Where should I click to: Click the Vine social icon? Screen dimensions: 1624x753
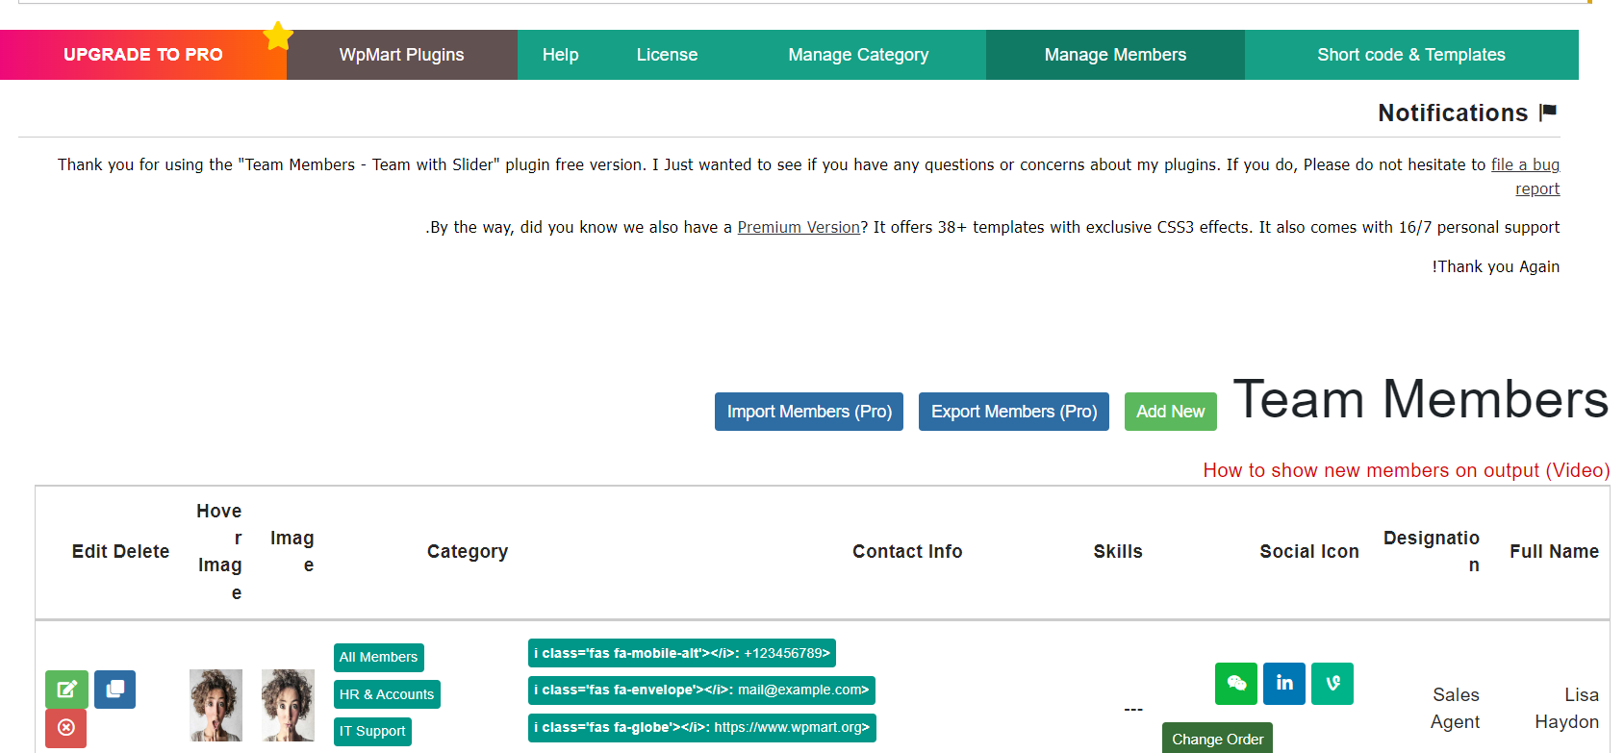point(1332,684)
